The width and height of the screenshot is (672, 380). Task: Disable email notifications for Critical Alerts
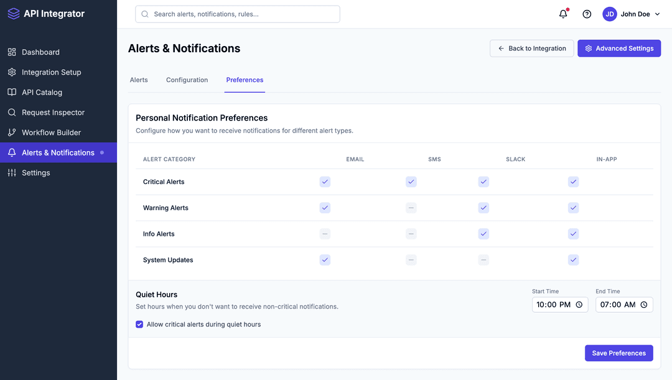[325, 182]
